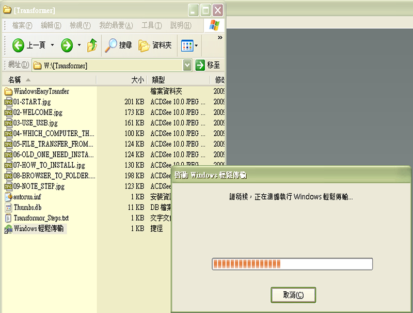
Task: Select 09-NOTE_STEP.jpg file icon
Action: point(8,186)
